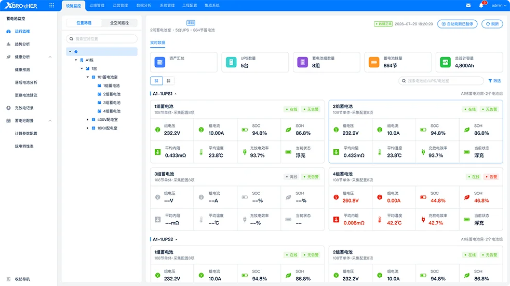The image size is (510, 286).
Task: Select the 全空间路径 segment
Action: (119, 23)
